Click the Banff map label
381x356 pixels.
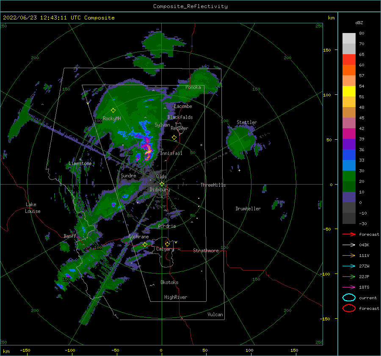pyautogui.click(x=70, y=236)
